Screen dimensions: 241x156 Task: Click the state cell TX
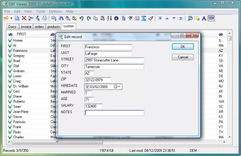pyautogui.click(x=221, y=132)
